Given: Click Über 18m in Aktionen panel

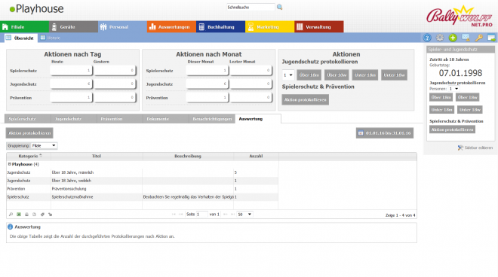Looking at the screenshot, I should 309,75.
